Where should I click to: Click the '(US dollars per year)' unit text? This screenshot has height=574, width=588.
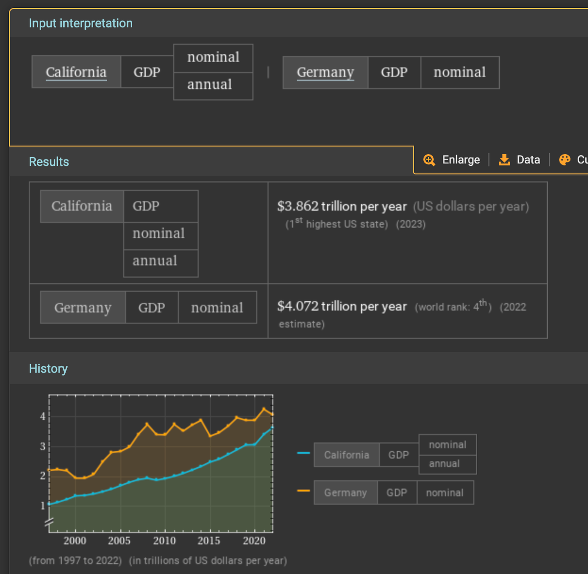pos(471,206)
